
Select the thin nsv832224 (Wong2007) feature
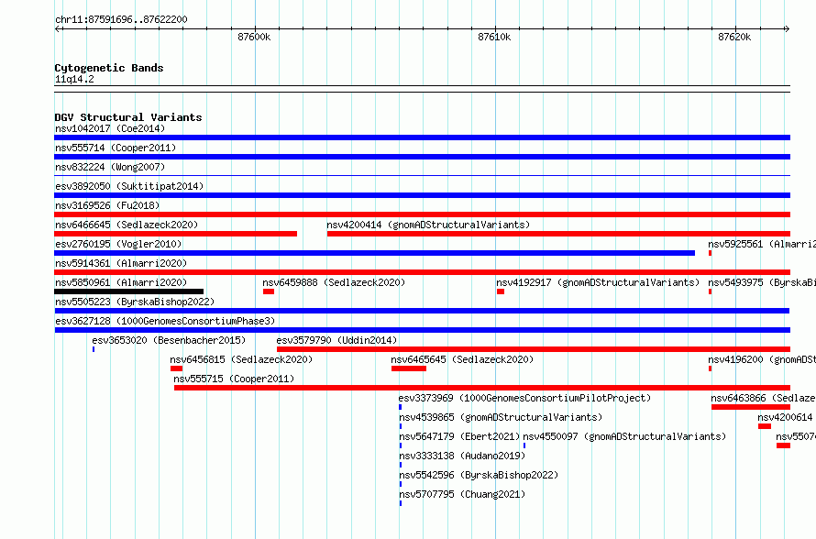pyautogui.click(x=422, y=176)
